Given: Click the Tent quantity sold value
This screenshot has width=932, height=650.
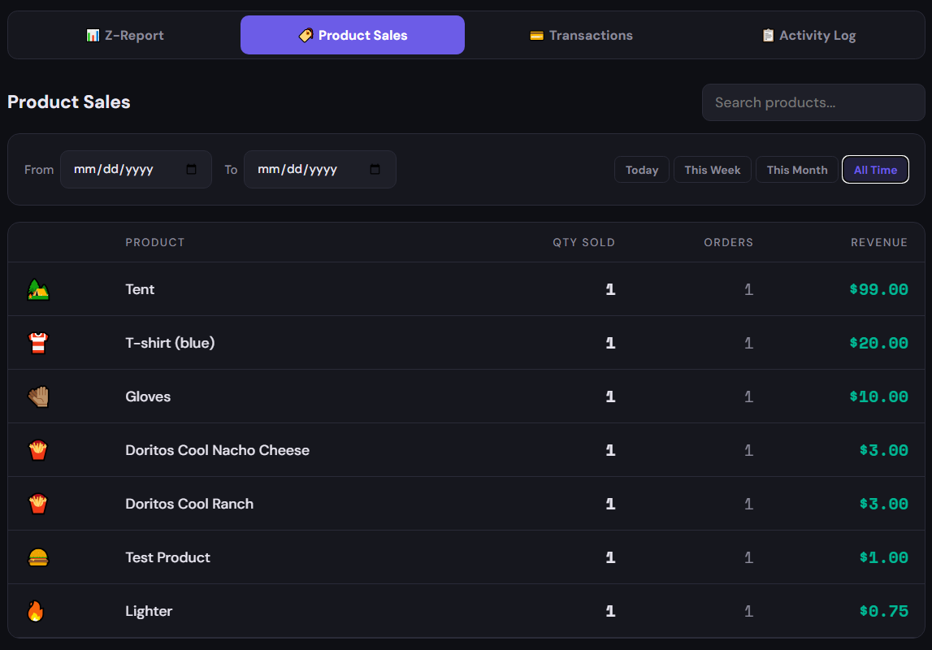Looking at the screenshot, I should pos(610,289).
